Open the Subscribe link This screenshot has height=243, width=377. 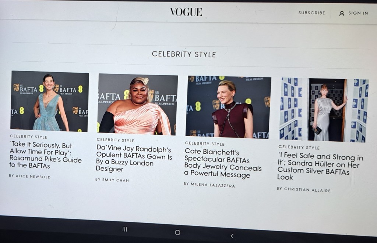311,13
